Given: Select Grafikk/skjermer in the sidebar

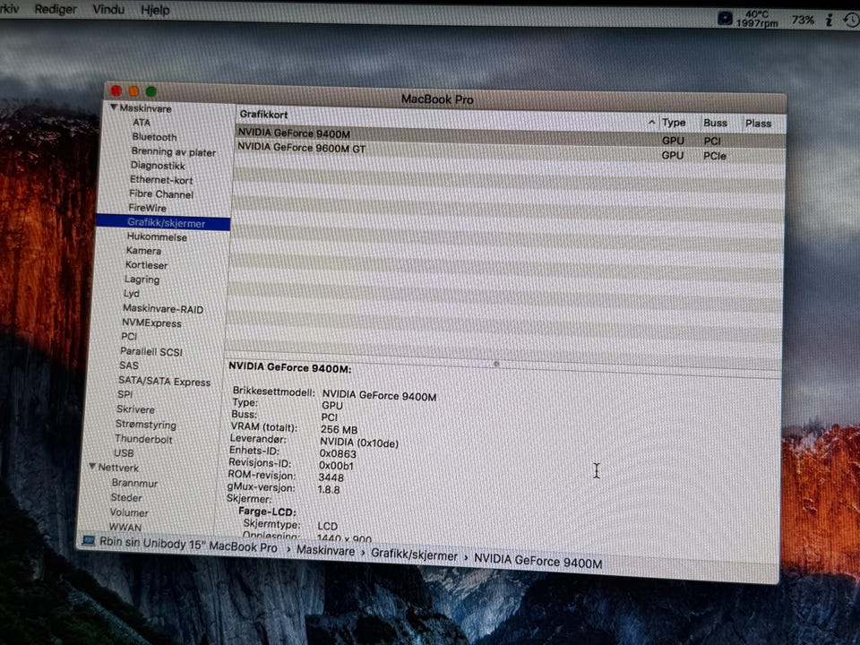Looking at the screenshot, I should (163, 223).
